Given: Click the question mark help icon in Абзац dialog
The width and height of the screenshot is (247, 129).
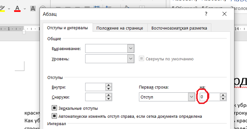Looking at the screenshot, I should click(206, 14).
